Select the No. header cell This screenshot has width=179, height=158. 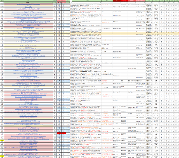point(2,1)
